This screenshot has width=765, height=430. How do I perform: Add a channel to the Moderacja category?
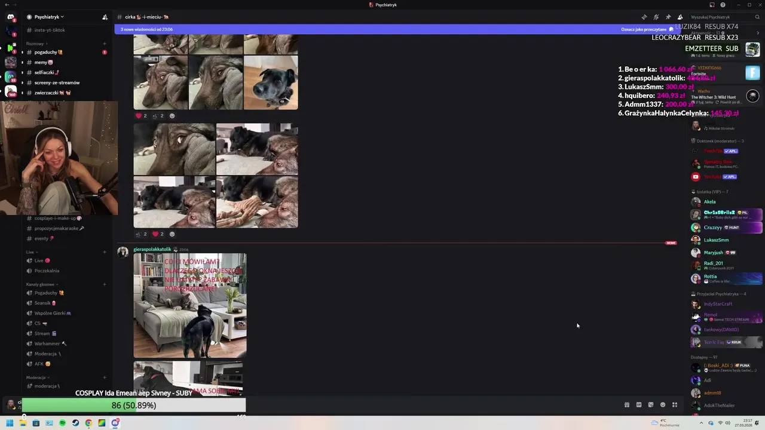(x=105, y=377)
